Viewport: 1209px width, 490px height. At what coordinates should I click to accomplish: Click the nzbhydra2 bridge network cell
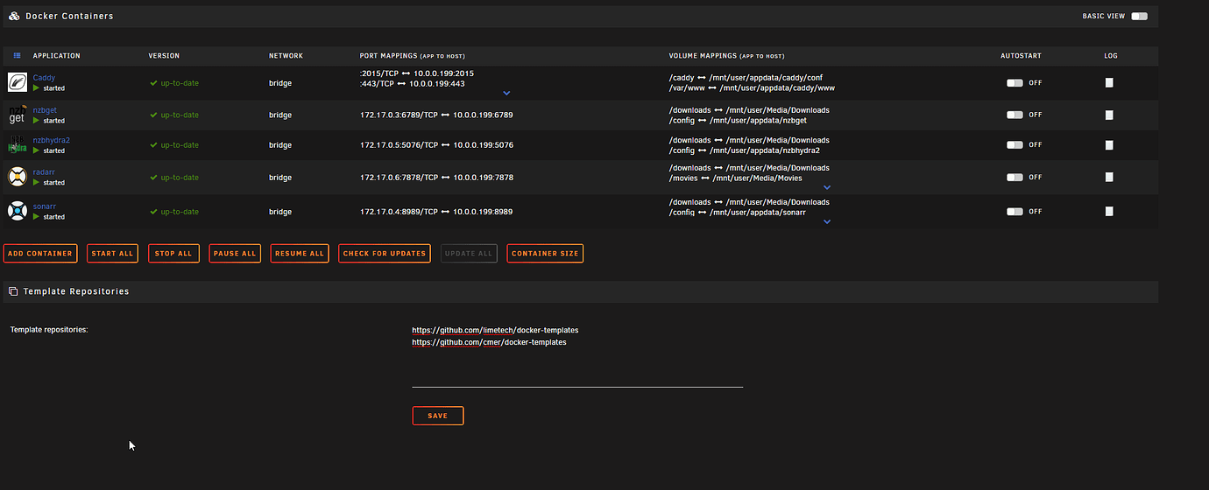[x=280, y=144]
